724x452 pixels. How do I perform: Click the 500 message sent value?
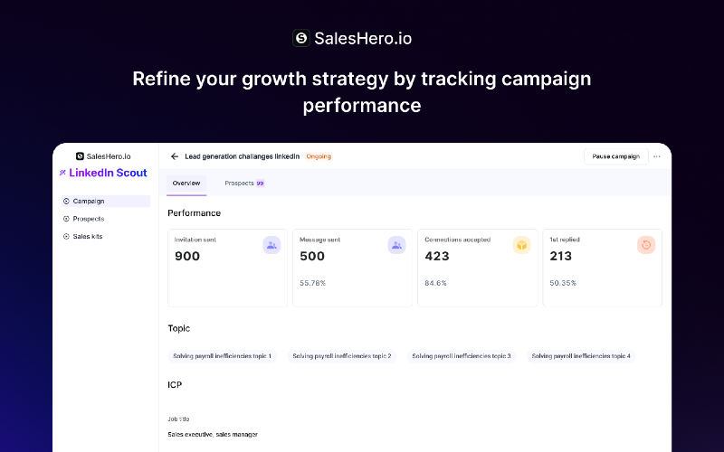click(x=312, y=256)
